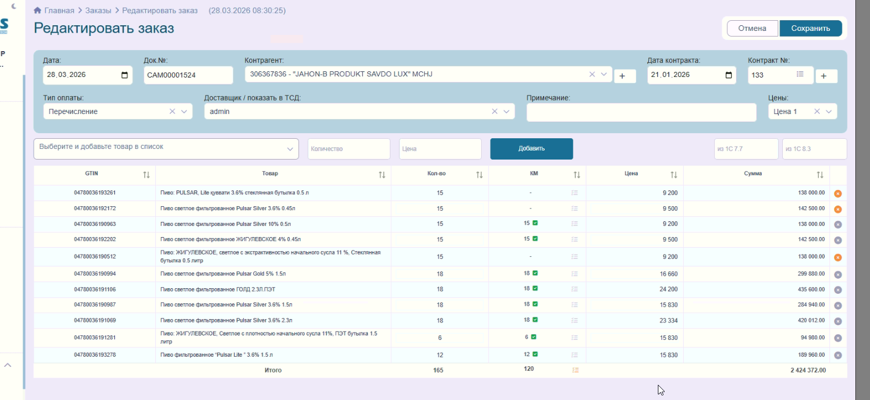Open the Цены price type dropdown

[x=828, y=112]
